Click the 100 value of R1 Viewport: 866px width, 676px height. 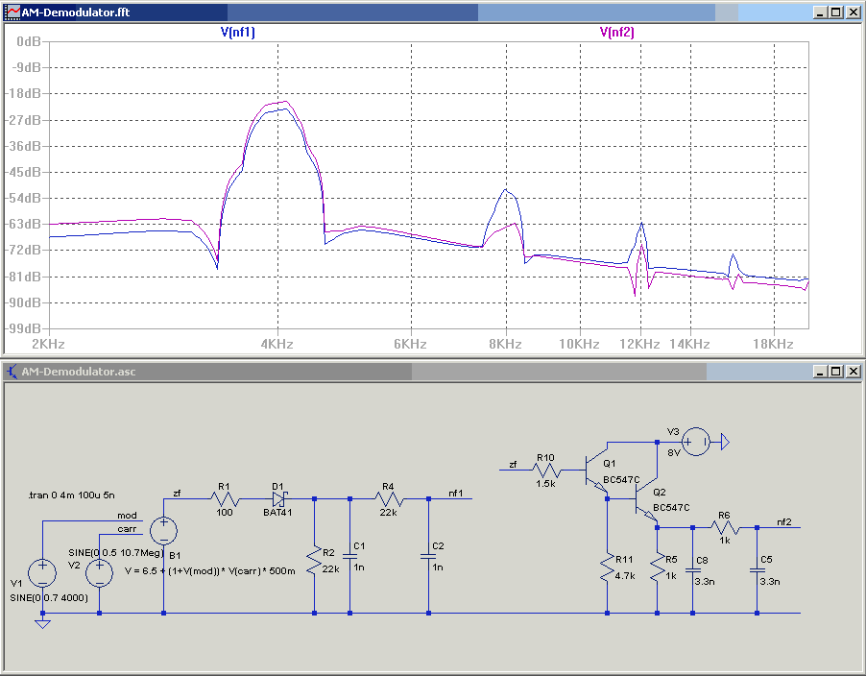coord(225,513)
